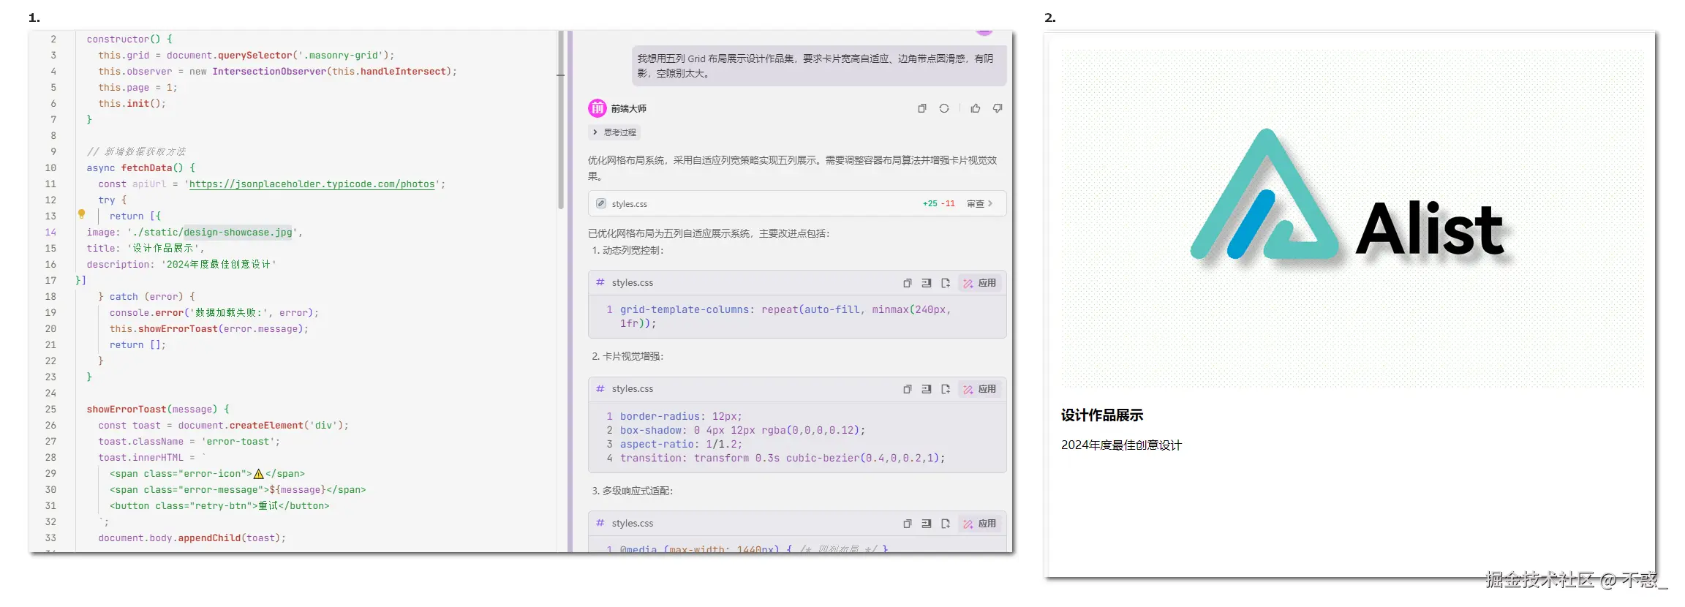
Task: Copy the grid-template-columns code block
Action: pos(908,283)
